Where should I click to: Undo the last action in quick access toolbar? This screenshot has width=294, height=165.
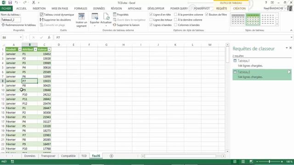(x=17, y=3)
